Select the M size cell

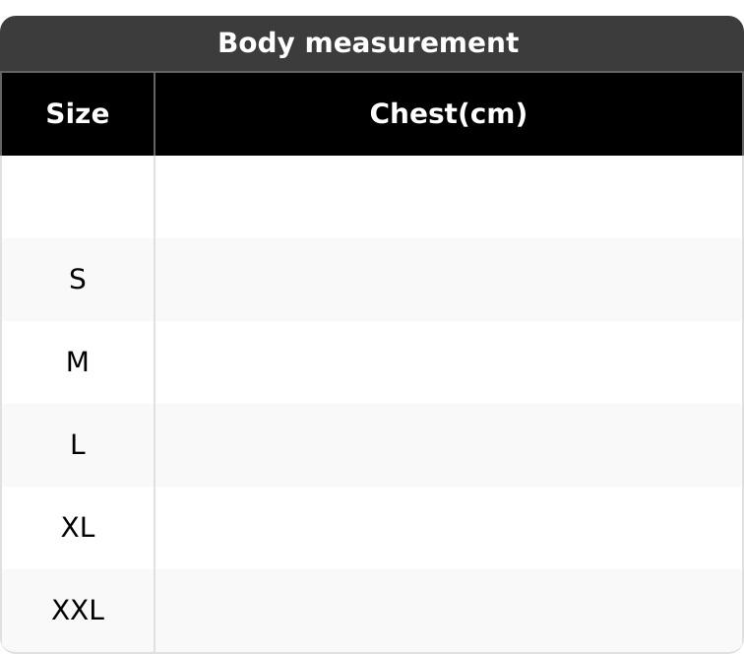pyautogui.click(x=78, y=362)
